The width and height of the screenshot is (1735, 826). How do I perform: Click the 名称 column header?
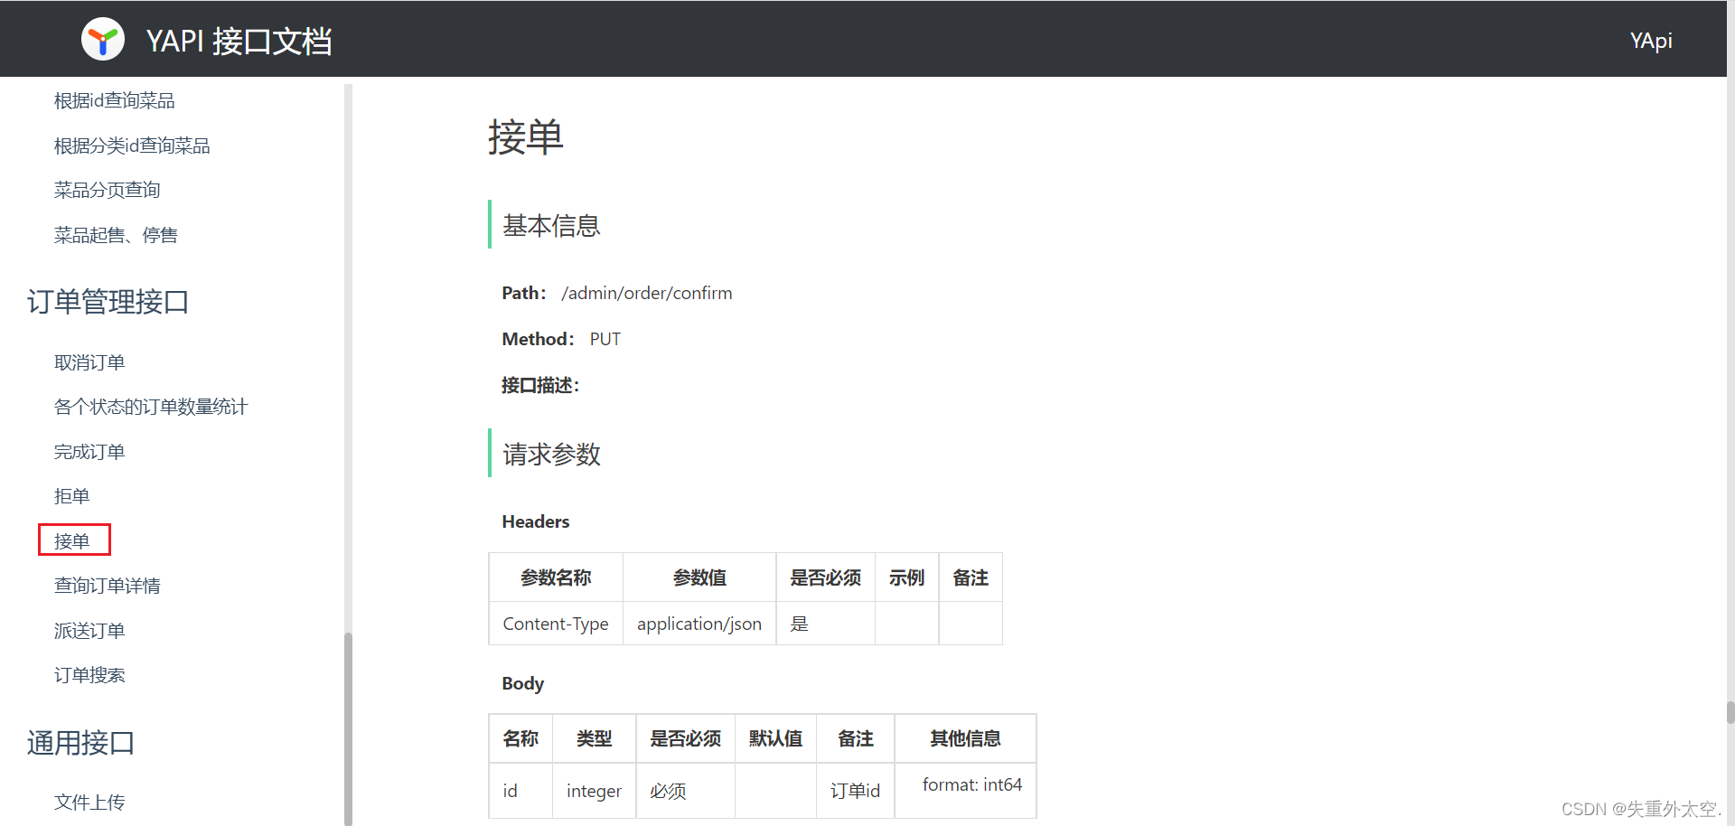coord(520,738)
